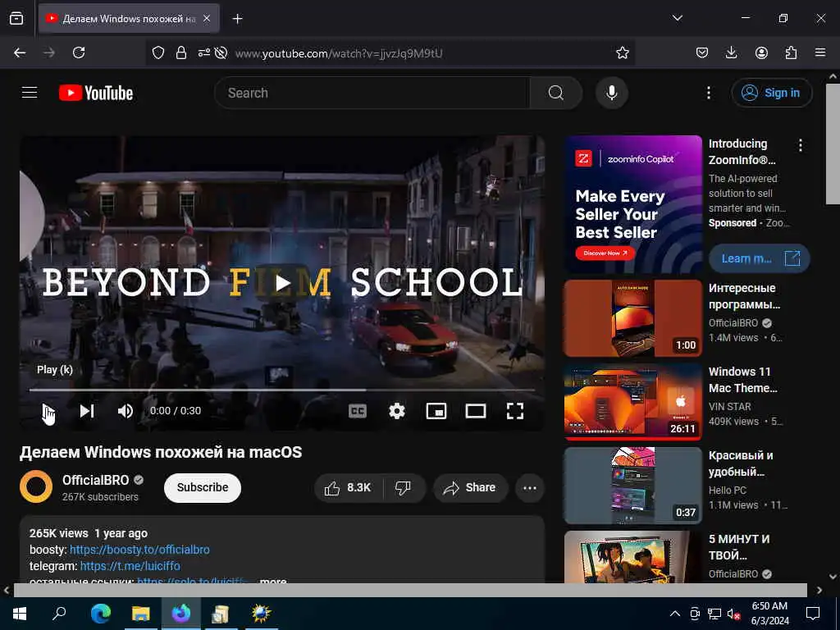Open the Firefox downloads panel
Screen dimensions: 840x630
(x=731, y=52)
